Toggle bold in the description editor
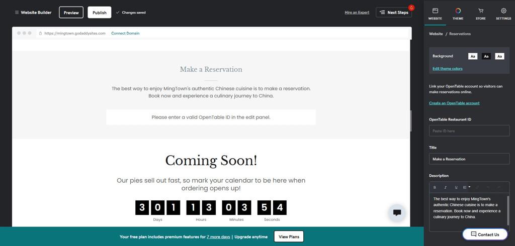Screen dimensions: 515x246 (x=435, y=187)
